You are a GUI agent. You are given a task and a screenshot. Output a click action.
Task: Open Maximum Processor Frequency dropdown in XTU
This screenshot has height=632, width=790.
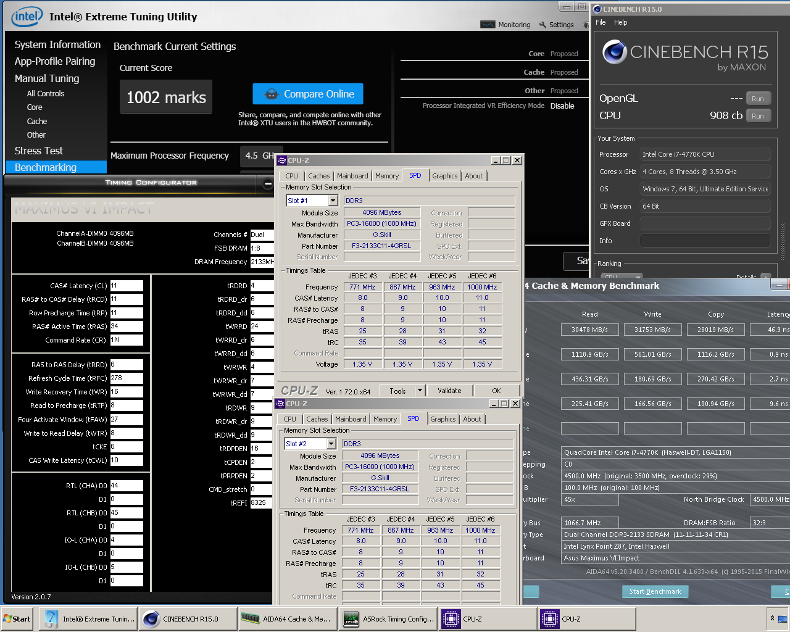click(261, 156)
